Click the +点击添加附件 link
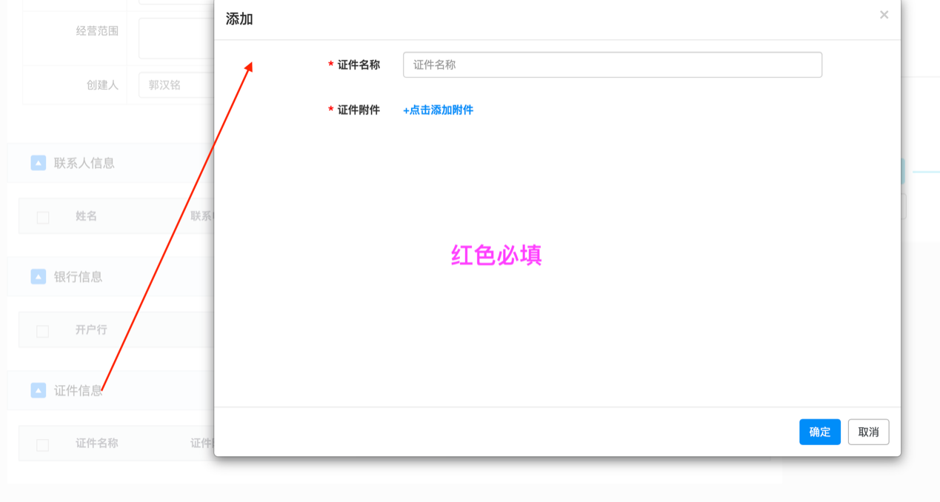This screenshot has height=502, width=940. pyautogui.click(x=438, y=110)
